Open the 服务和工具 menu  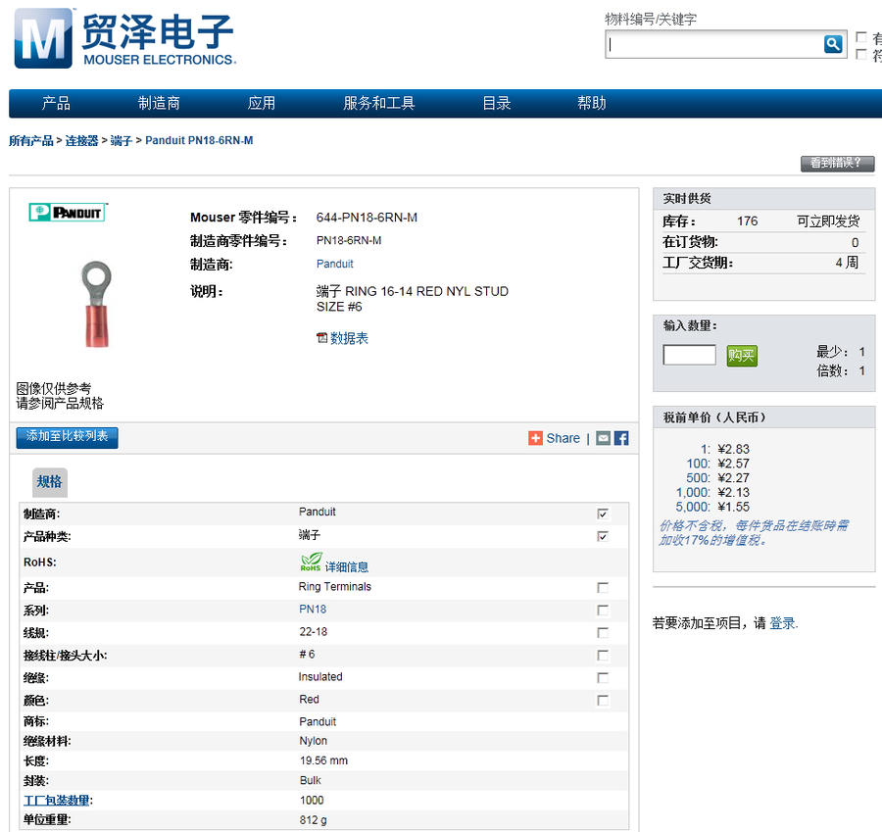pyautogui.click(x=378, y=103)
